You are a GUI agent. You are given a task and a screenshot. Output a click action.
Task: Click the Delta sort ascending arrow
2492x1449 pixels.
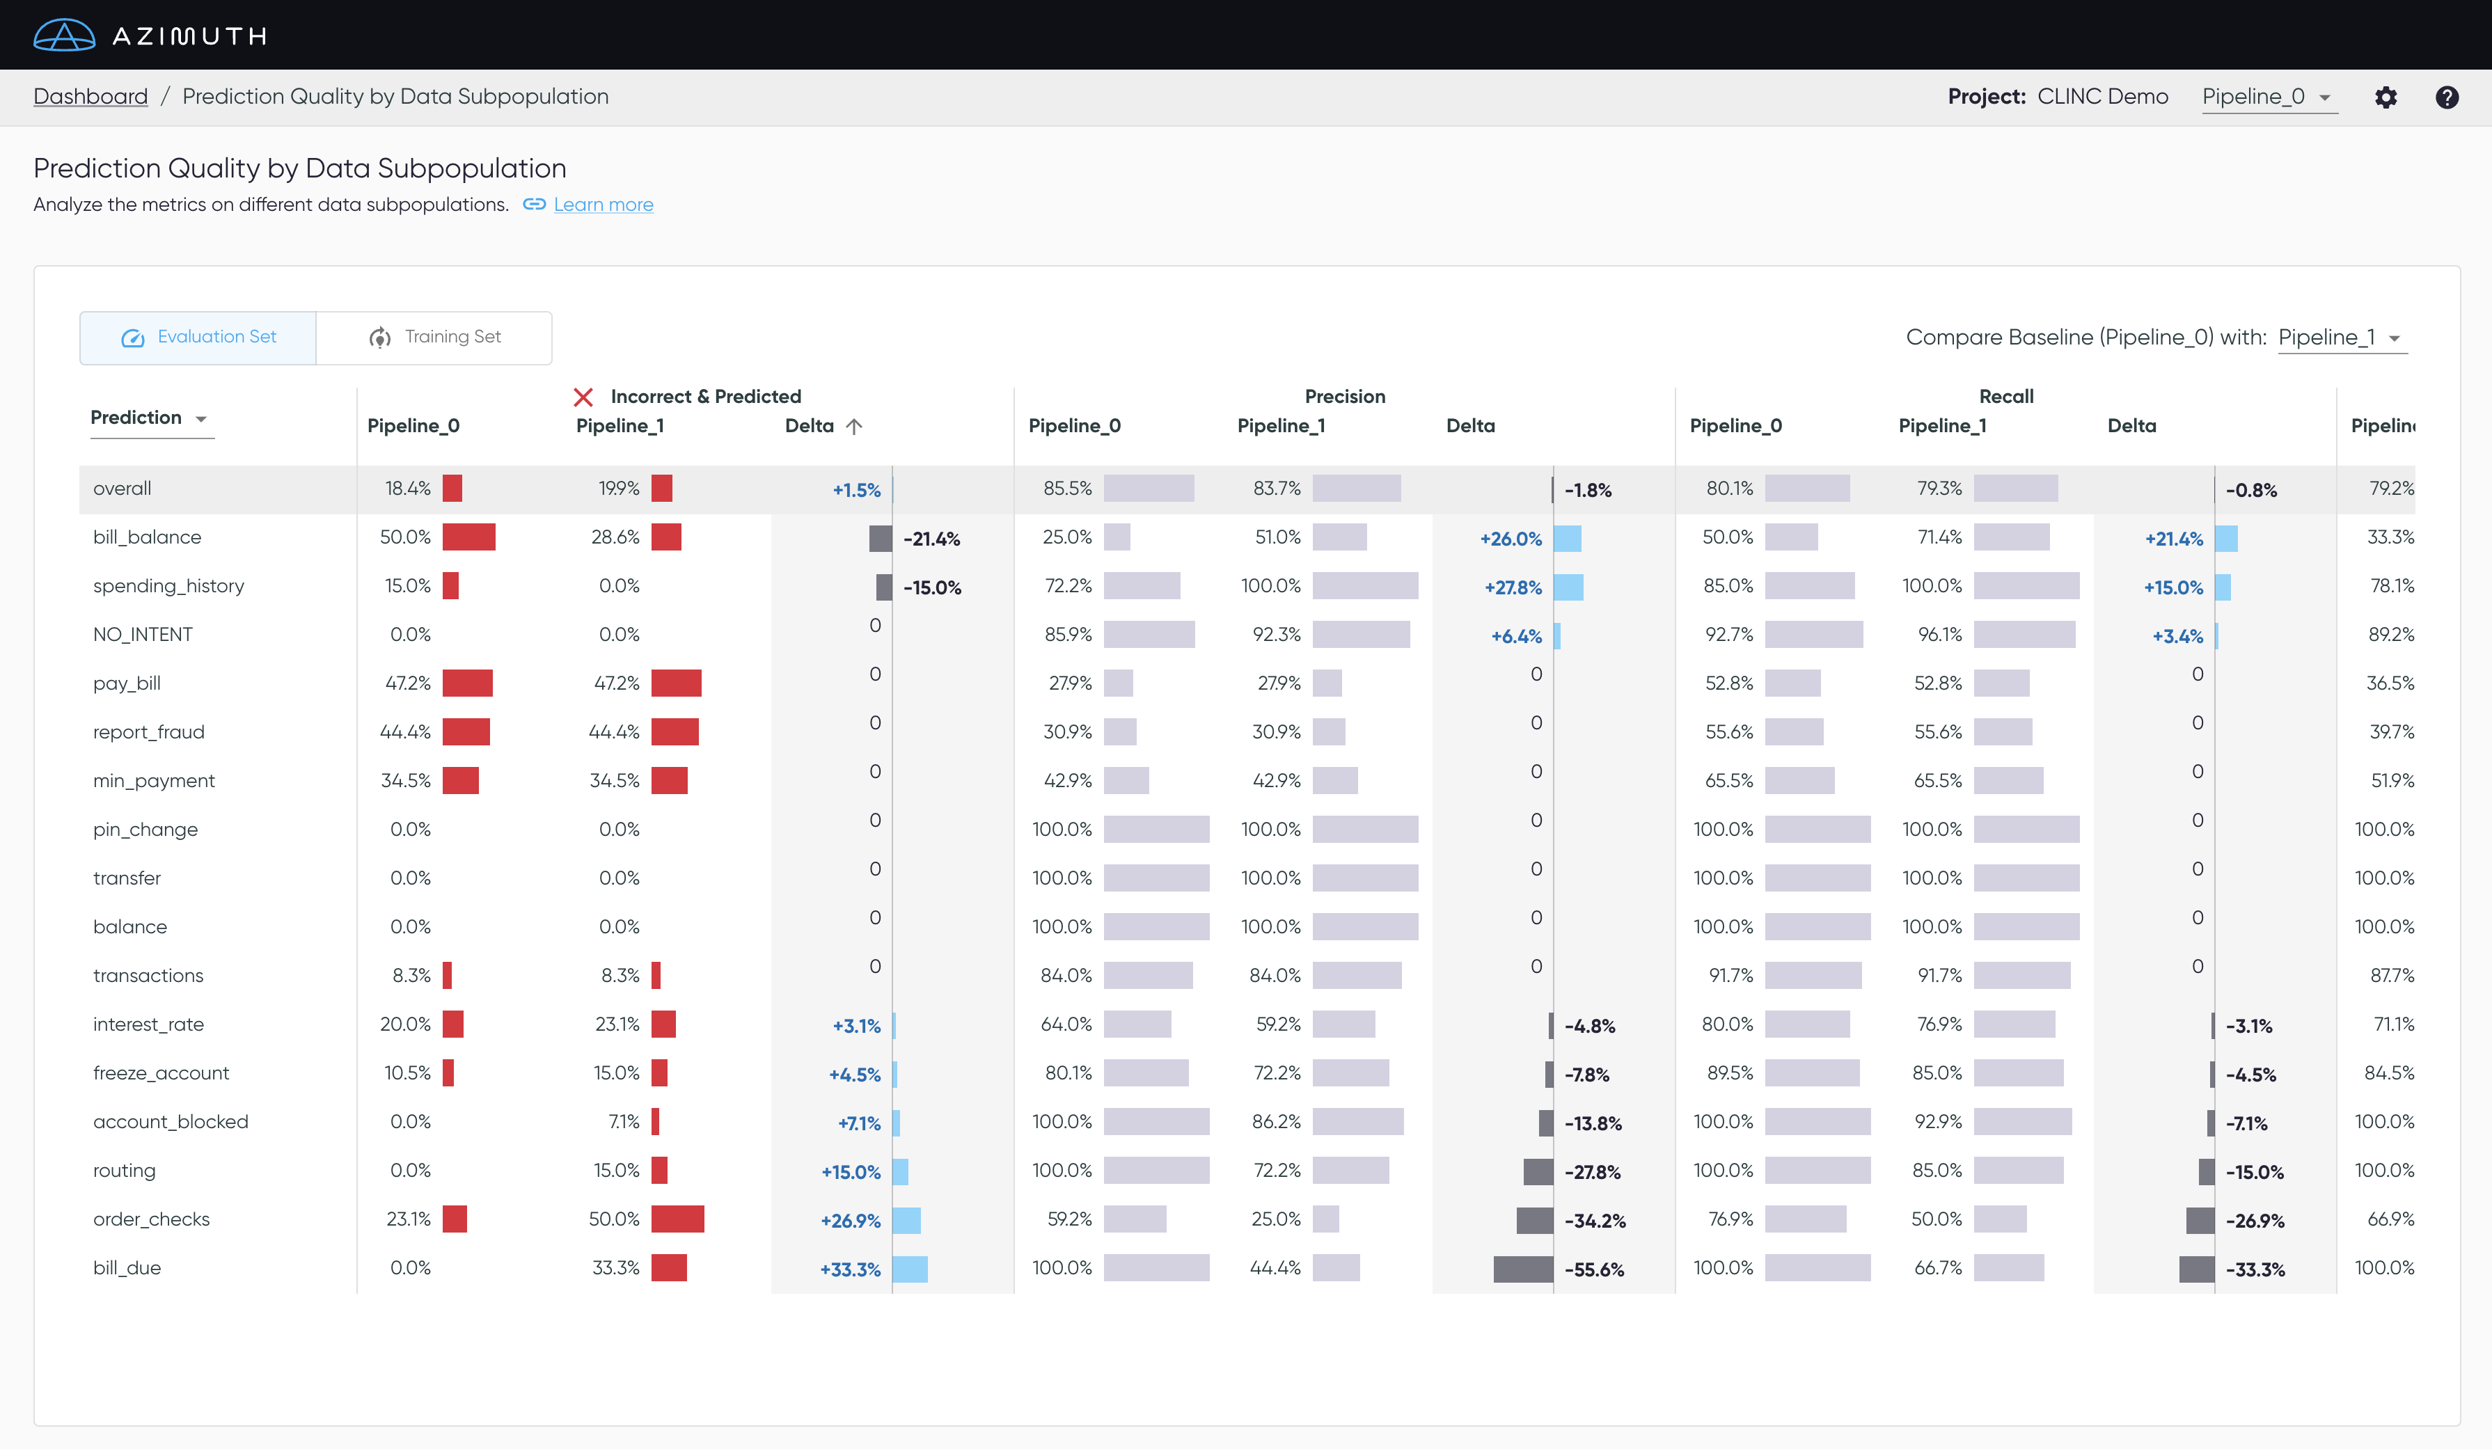(854, 426)
